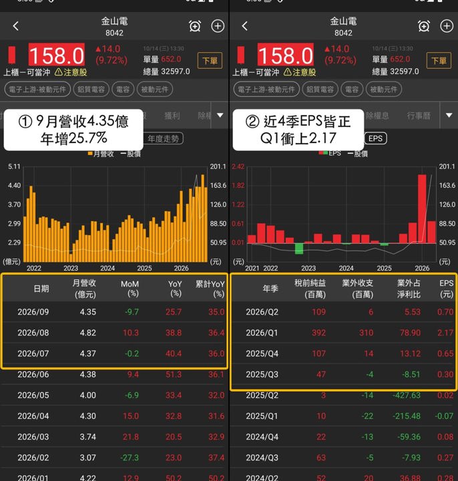Sort by 累計YoY column header
458x481 pixels.
(x=210, y=289)
